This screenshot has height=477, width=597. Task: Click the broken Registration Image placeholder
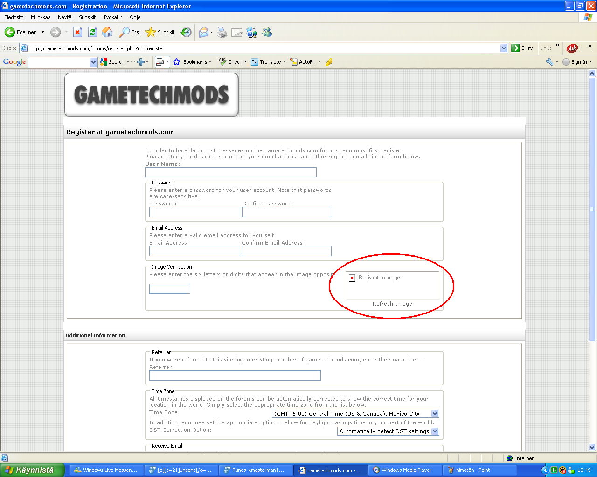coord(392,285)
